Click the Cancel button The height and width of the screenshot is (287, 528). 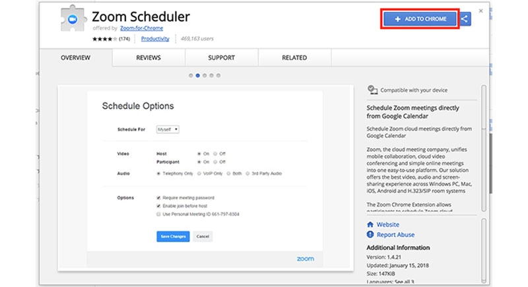[x=203, y=236]
